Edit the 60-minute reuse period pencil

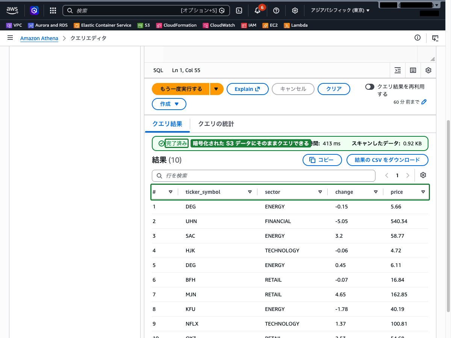424,102
